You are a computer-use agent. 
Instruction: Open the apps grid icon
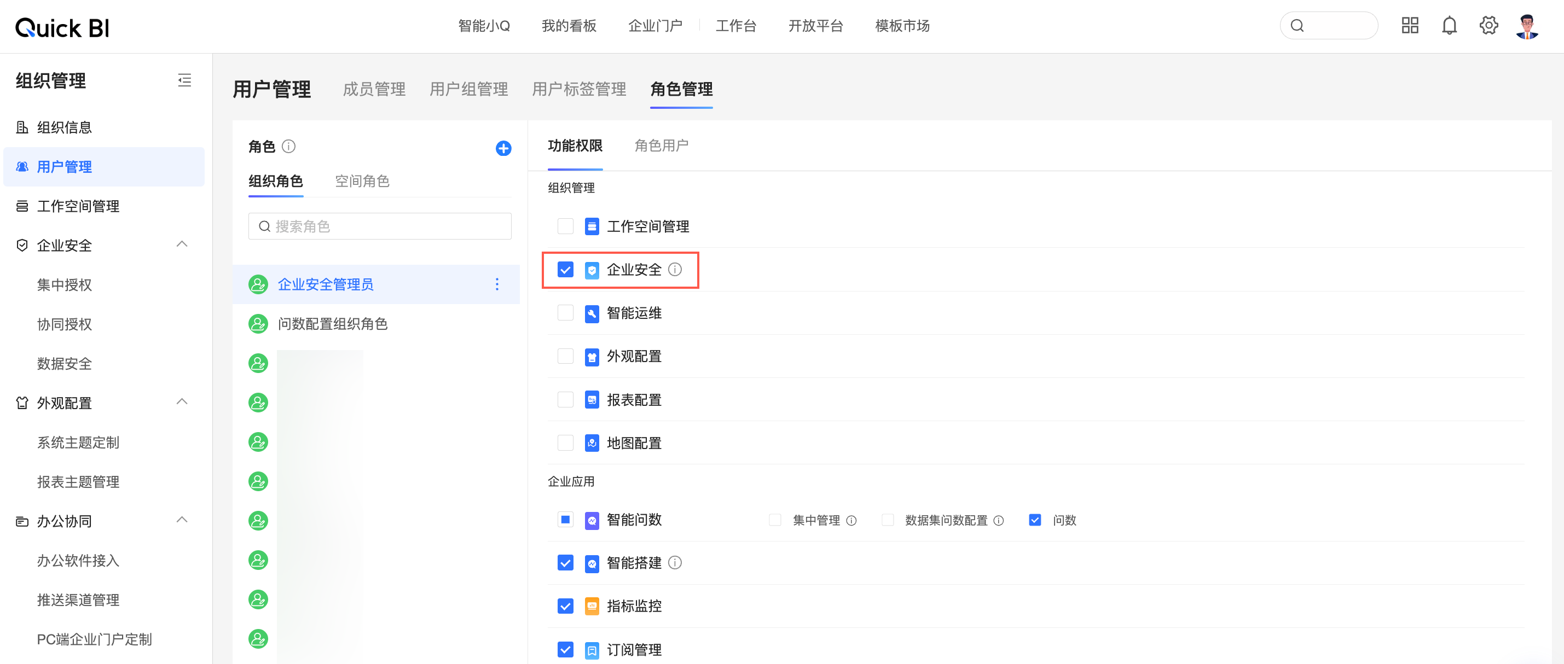click(1410, 26)
